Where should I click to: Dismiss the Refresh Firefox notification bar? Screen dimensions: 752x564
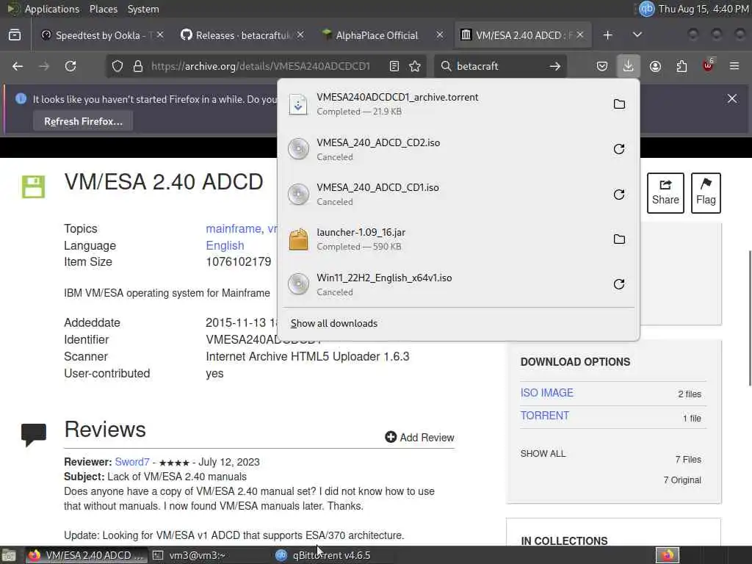732,98
